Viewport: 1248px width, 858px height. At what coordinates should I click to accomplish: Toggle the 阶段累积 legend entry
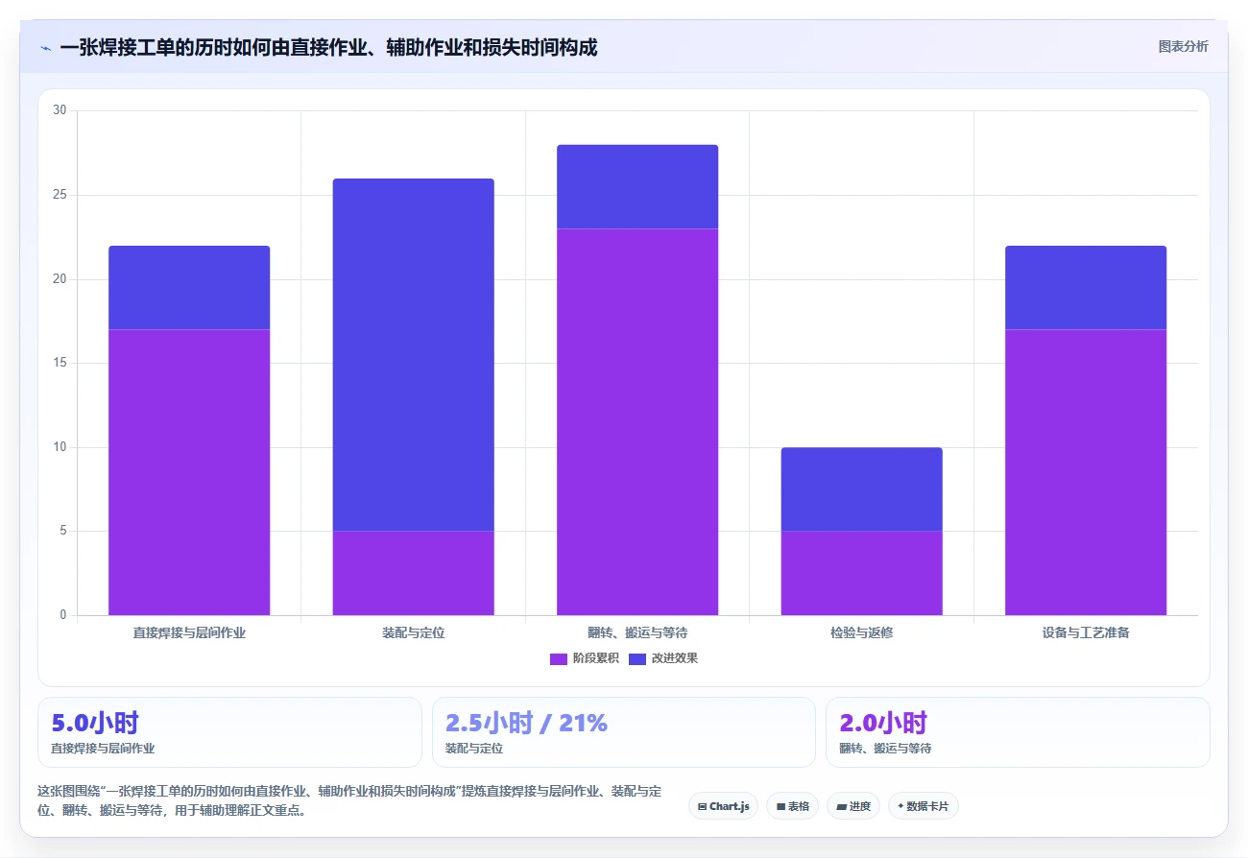point(584,658)
